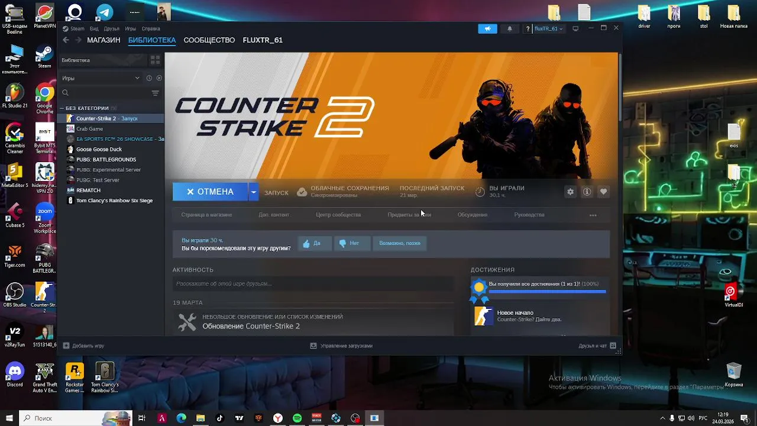This screenshot has height=426, width=757.
Task: Open Обновление Counter-Strike 2 news item
Action: click(x=251, y=326)
